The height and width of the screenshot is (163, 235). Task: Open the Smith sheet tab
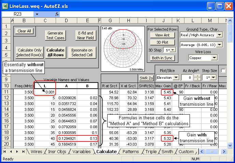pyautogui.click(x=167, y=152)
